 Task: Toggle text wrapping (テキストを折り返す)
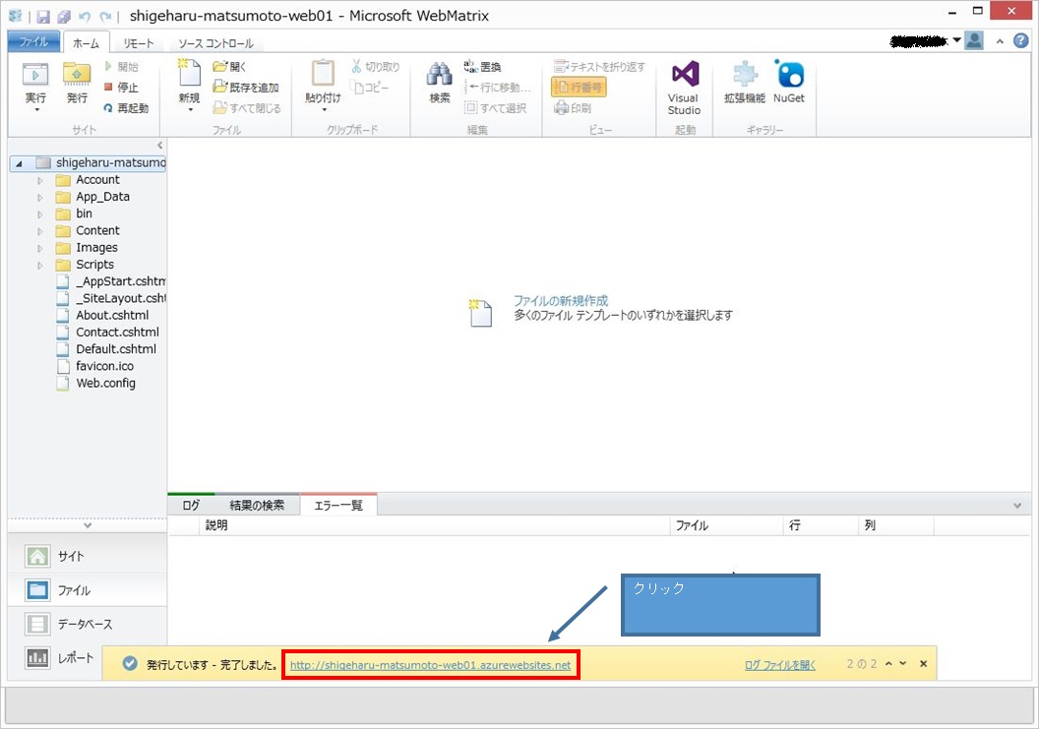click(599, 67)
